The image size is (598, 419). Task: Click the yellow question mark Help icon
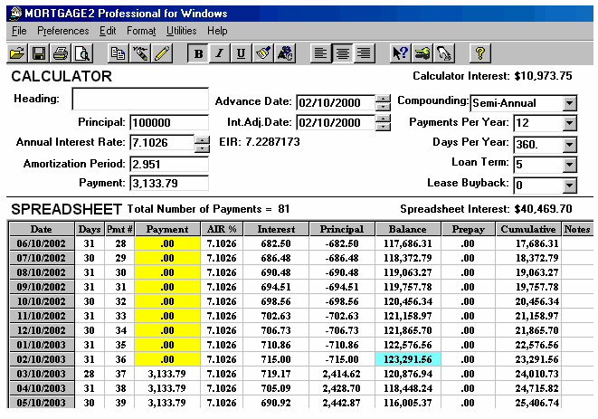pos(480,53)
